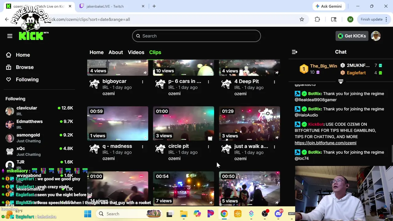The width and height of the screenshot is (393, 221).
Task: Expand the chat leaderboard handle
Action: pyautogui.click(x=340, y=82)
